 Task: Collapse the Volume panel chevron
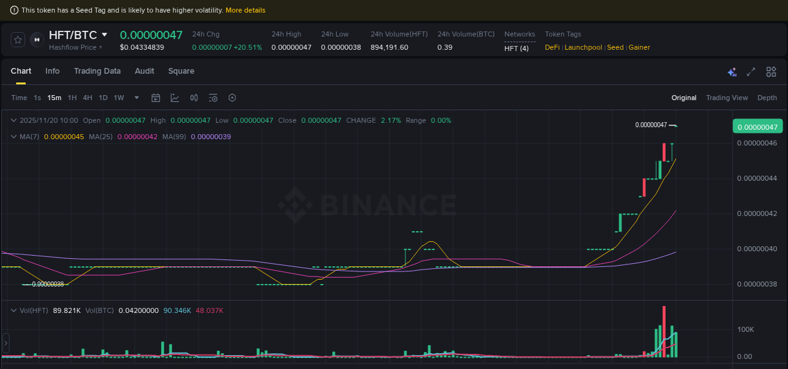[14, 310]
